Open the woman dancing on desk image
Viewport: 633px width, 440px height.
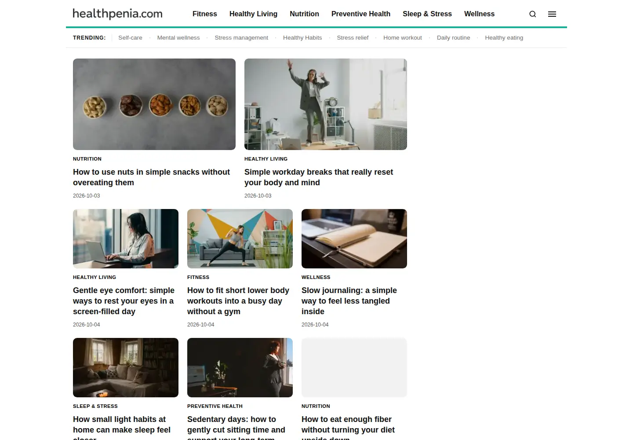pos(326,104)
